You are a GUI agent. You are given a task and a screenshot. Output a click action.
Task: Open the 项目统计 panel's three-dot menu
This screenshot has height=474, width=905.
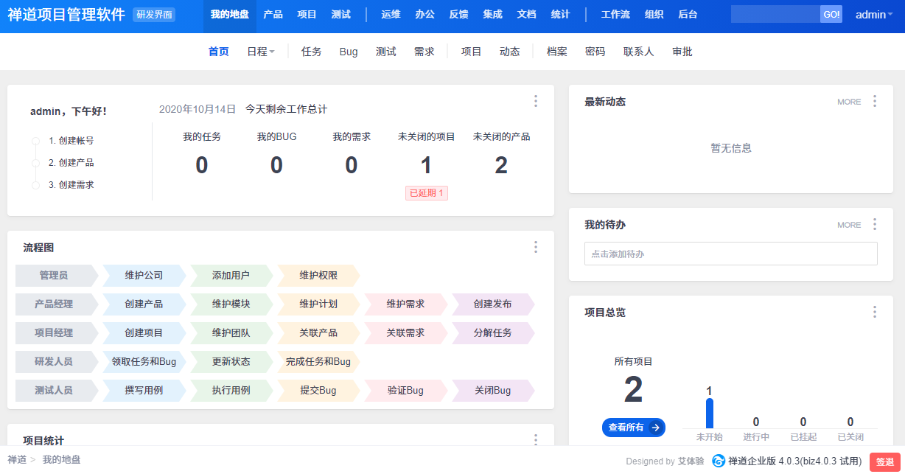pyautogui.click(x=536, y=439)
